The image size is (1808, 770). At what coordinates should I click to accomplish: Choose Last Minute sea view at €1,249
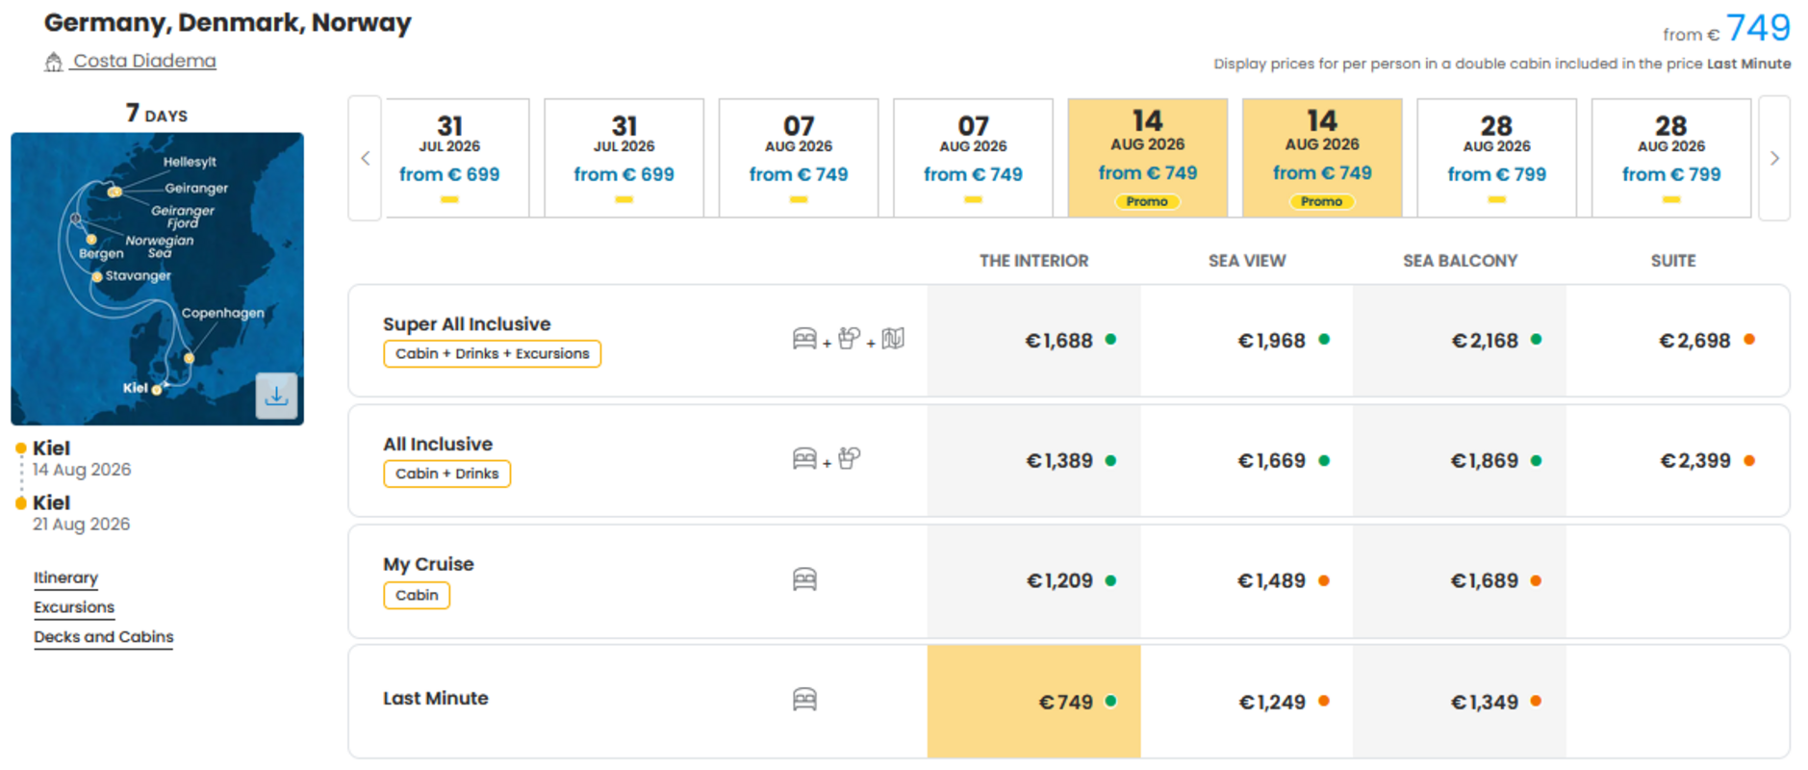pyautogui.click(x=1247, y=702)
